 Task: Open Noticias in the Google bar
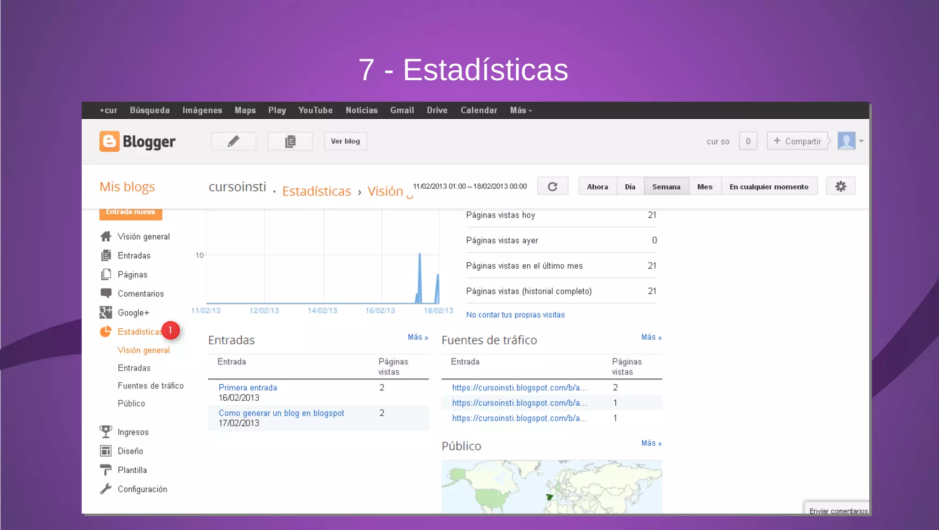[361, 110]
